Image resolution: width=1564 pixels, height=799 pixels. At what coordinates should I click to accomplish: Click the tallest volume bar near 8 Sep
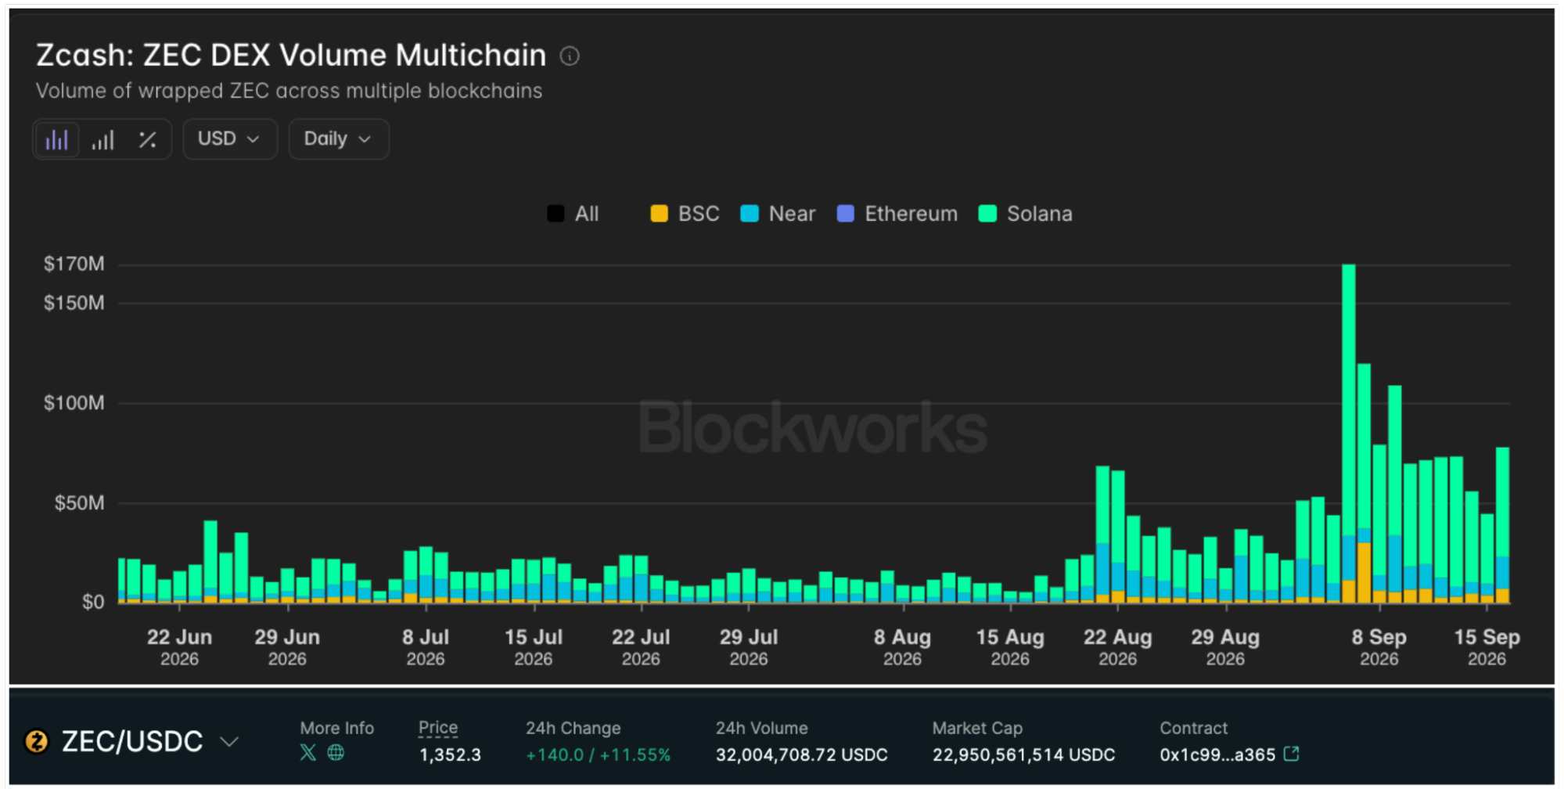1349,434
